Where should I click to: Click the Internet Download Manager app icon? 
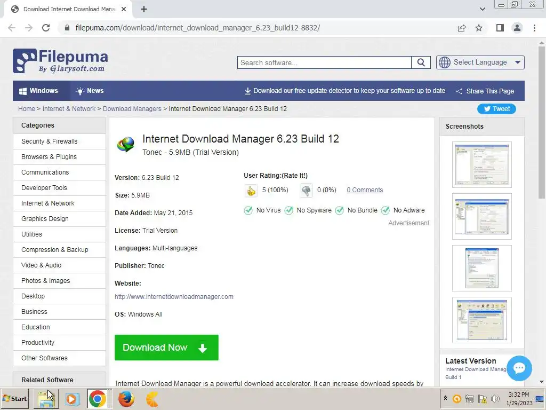pyautogui.click(x=126, y=145)
